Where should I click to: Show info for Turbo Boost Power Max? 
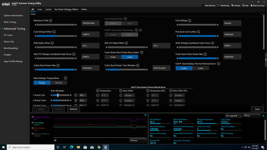pos(58,66)
